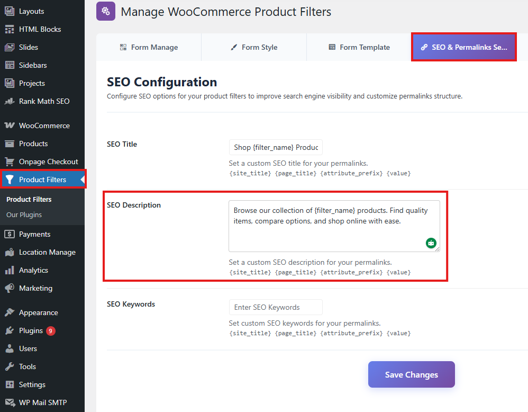
Task: Click the SEO Keywords input field
Action: [x=276, y=307]
